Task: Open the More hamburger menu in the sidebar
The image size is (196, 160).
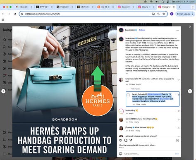Action: (x=5, y=154)
